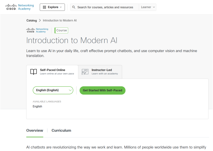Select the Curriculum tab
Image resolution: width=213 pixels, height=151 pixels.
[61, 130]
